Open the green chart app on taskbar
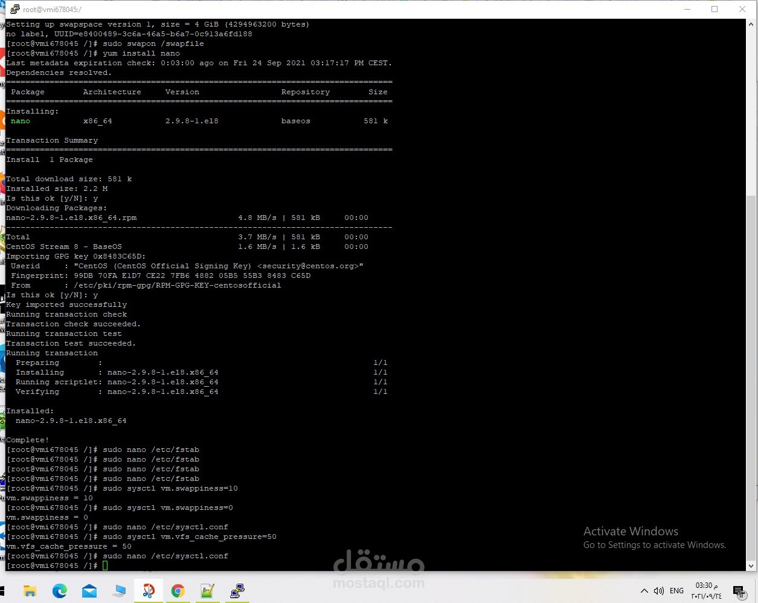This screenshot has width=758, height=603. pos(207,590)
